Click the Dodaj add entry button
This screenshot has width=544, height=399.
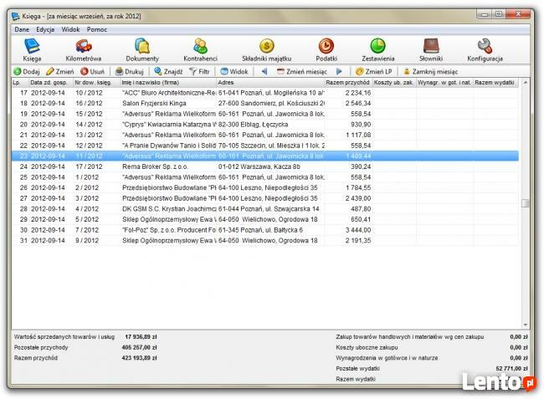click(x=27, y=72)
